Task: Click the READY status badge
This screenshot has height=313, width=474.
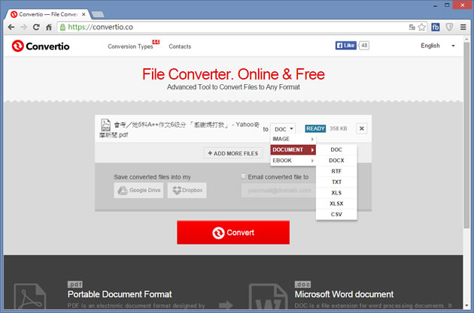Action: pos(315,129)
